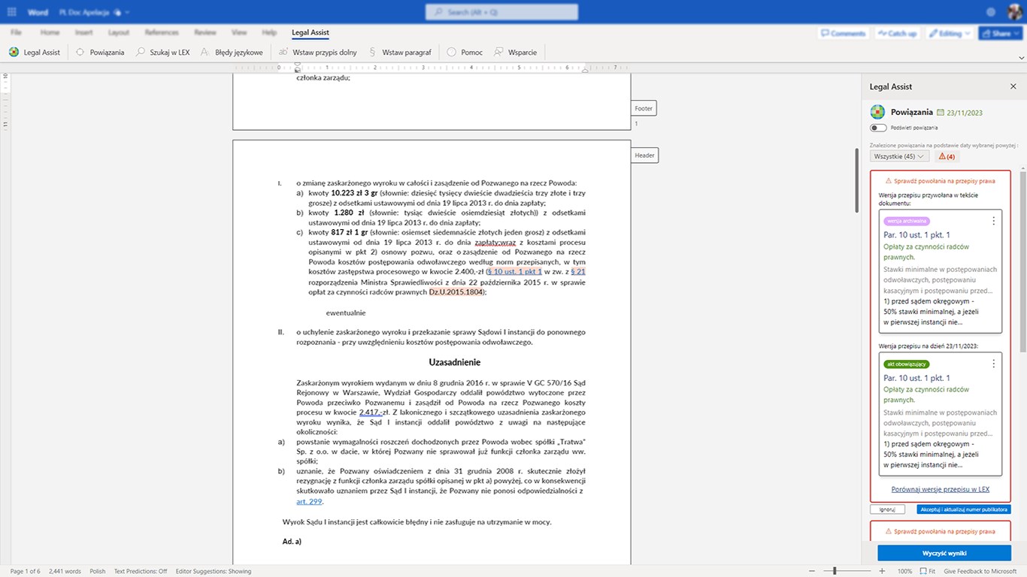1027x577 pixels.
Task: Click zoom out minus in status bar
Action: point(813,571)
